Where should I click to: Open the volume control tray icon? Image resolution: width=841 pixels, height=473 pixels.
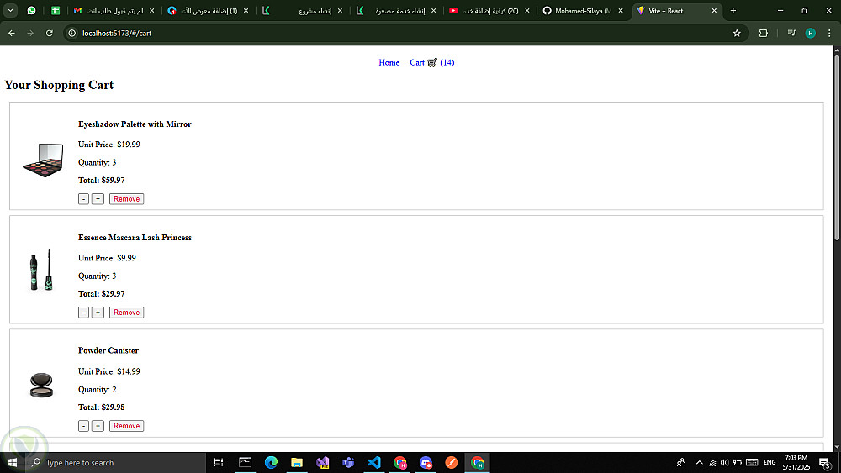725,462
